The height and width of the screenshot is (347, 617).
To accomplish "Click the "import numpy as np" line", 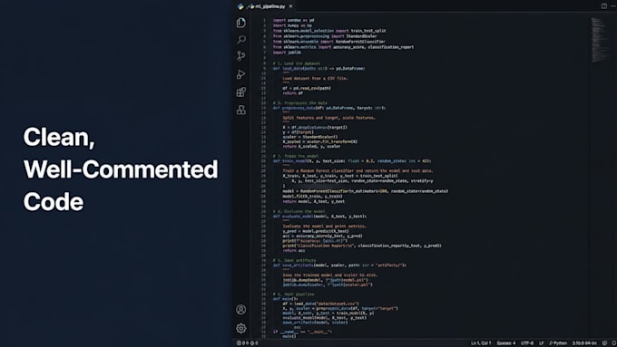I will 292,25.
